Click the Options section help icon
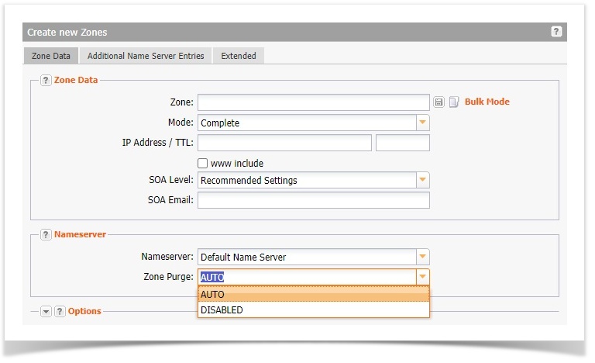Image resolution: width=595 pixels, height=363 pixels. coord(60,311)
